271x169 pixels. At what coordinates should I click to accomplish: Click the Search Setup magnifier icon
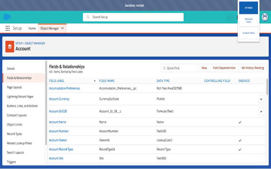click(88, 17)
